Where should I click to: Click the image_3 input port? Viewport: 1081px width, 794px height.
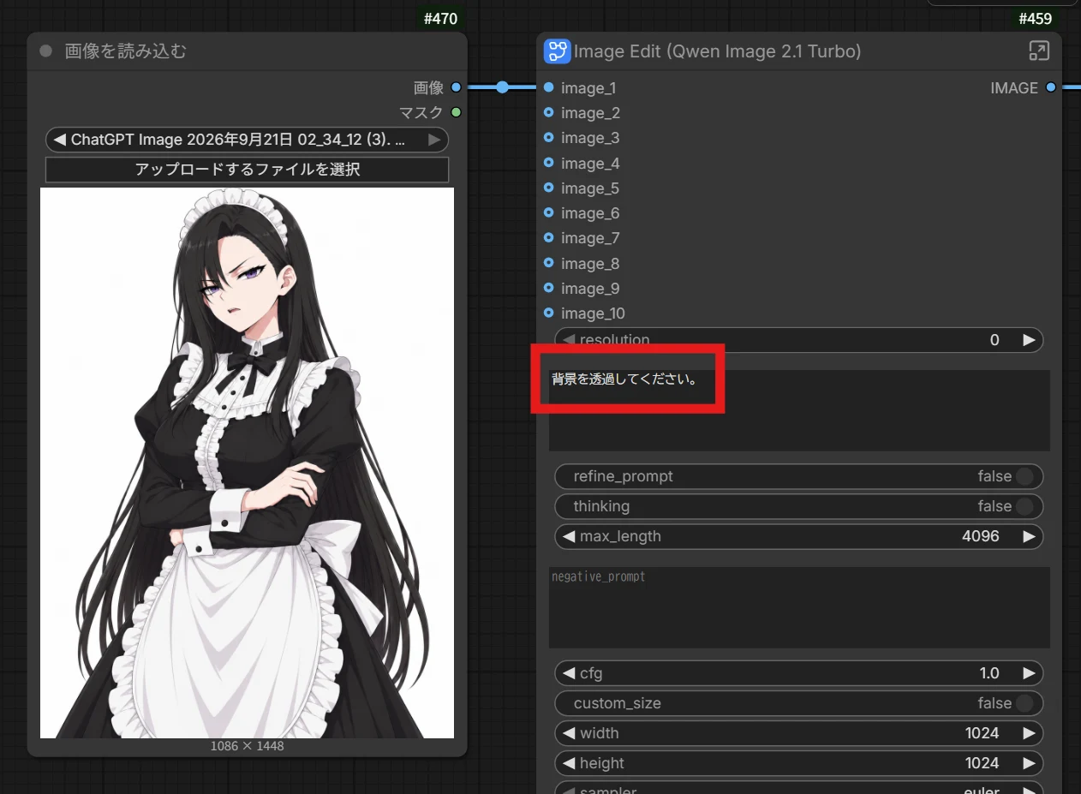click(549, 137)
